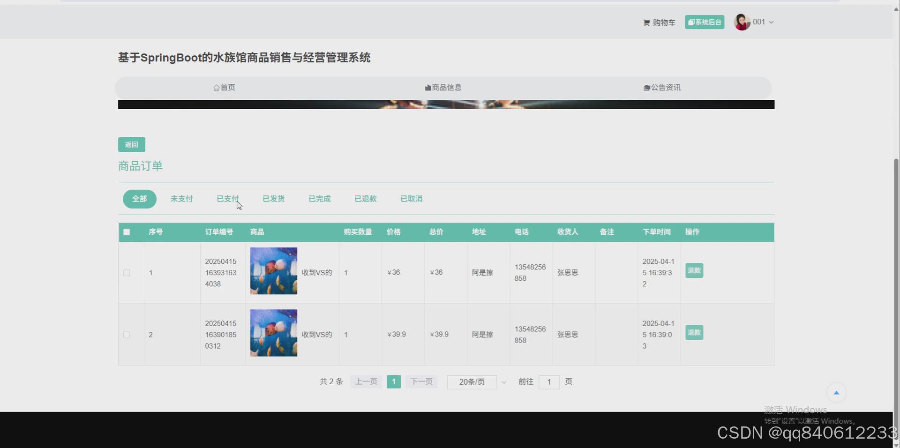Open the 公告资讯 navigation item
900x448 pixels.
click(662, 88)
